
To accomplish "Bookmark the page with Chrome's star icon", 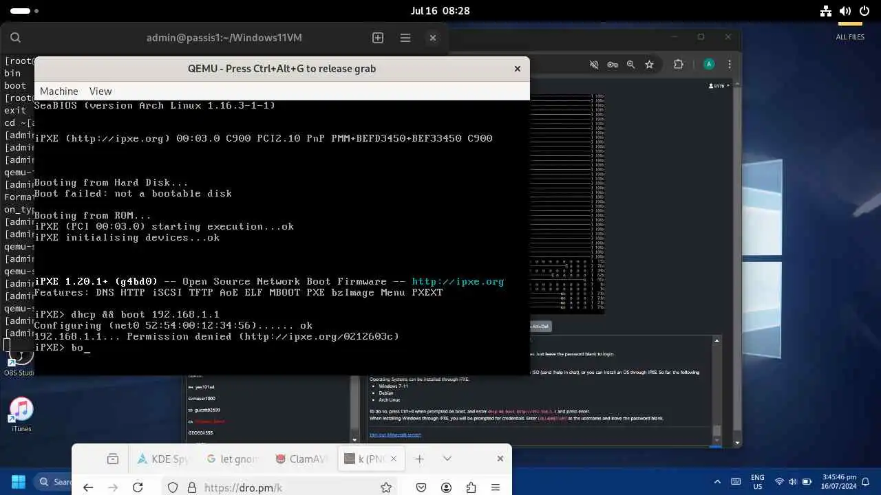I will click(x=649, y=65).
